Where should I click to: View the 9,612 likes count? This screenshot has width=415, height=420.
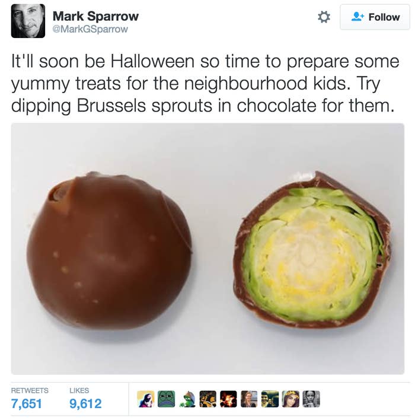pos(85,403)
